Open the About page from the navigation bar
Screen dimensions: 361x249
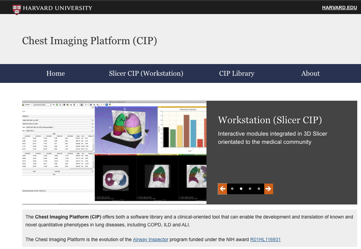tap(310, 73)
